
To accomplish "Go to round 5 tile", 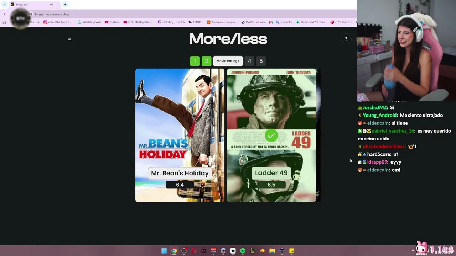I will pyautogui.click(x=261, y=61).
